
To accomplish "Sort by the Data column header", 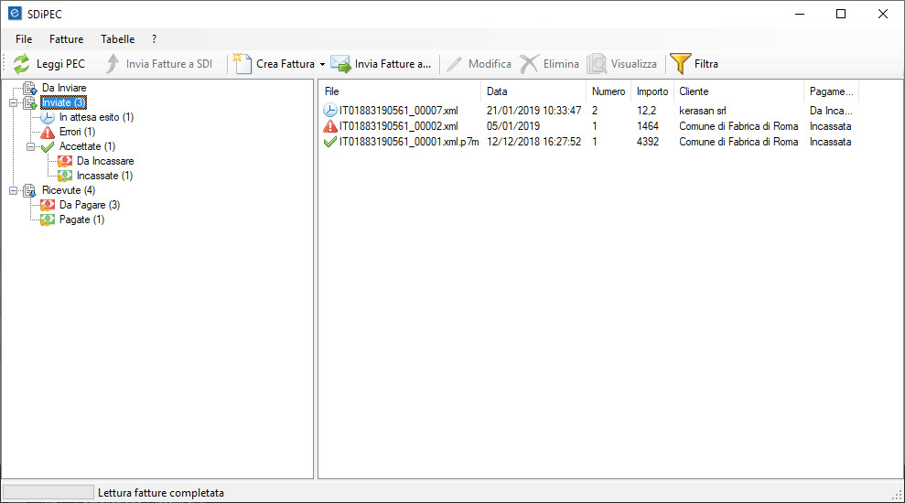I will click(533, 91).
